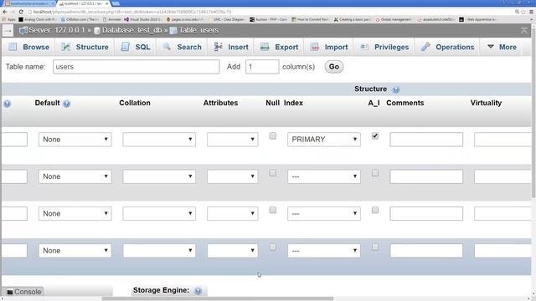Open the Browse tab
536x301 pixels.
point(29,47)
